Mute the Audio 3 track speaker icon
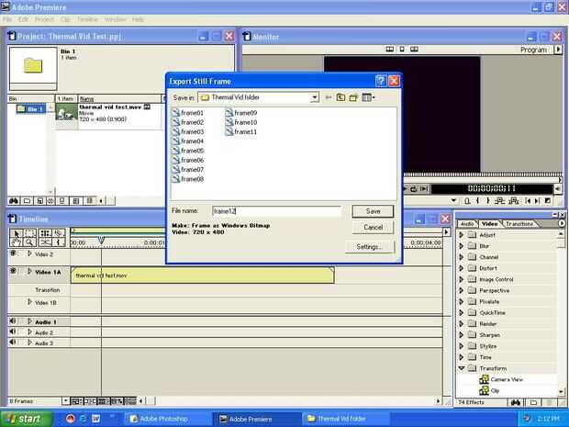This screenshot has height=427, width=569. click(x=13, y=342)
